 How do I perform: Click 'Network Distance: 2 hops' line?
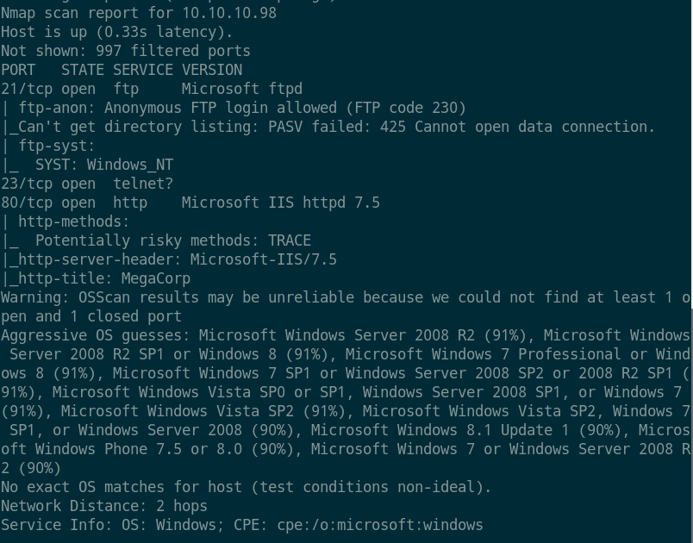coord(103,506)
